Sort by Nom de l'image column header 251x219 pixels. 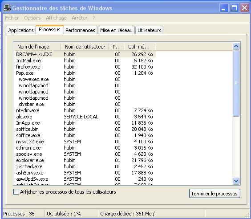pos(37,47)
